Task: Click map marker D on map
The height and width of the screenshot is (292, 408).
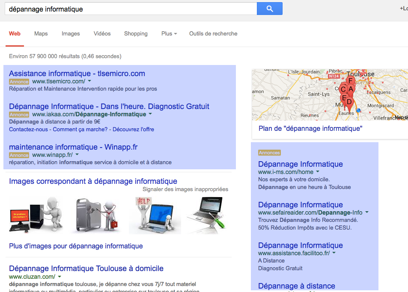Action: 349,102
